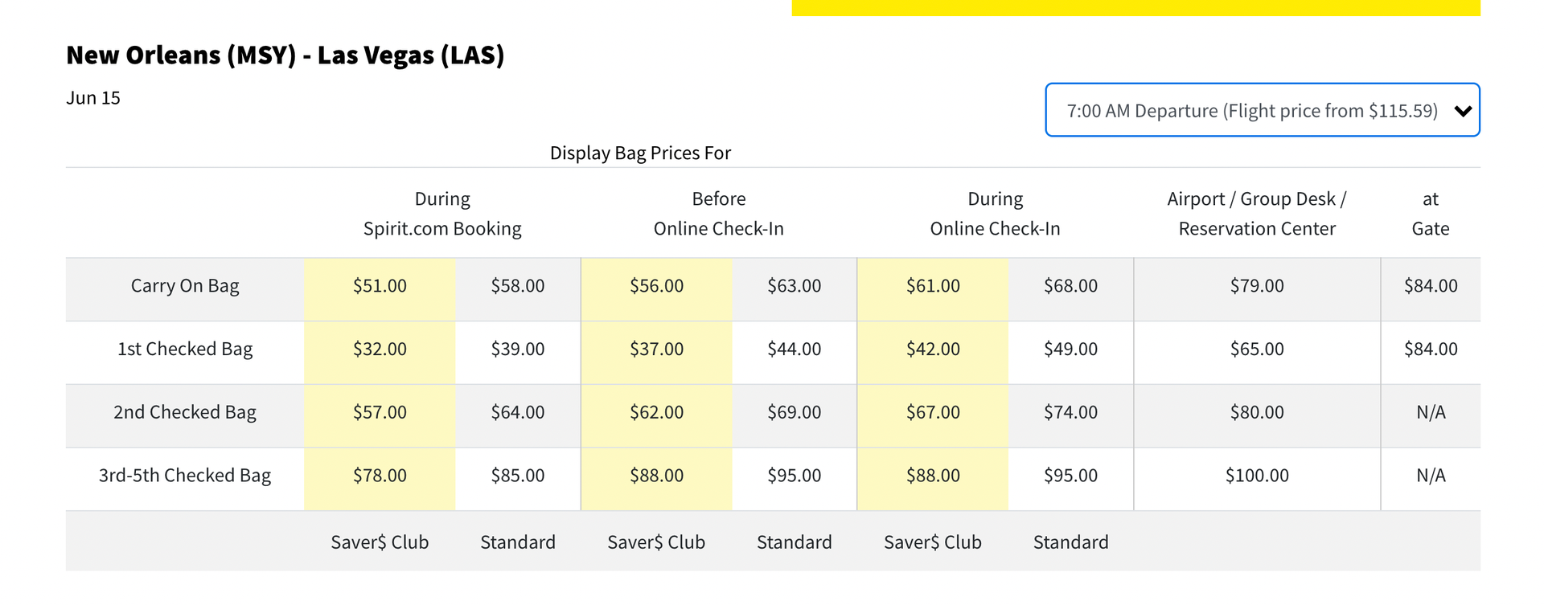Select the $32.00 checked bag price
This screenshot has width=1544, height=605.
tap(380, 349)
